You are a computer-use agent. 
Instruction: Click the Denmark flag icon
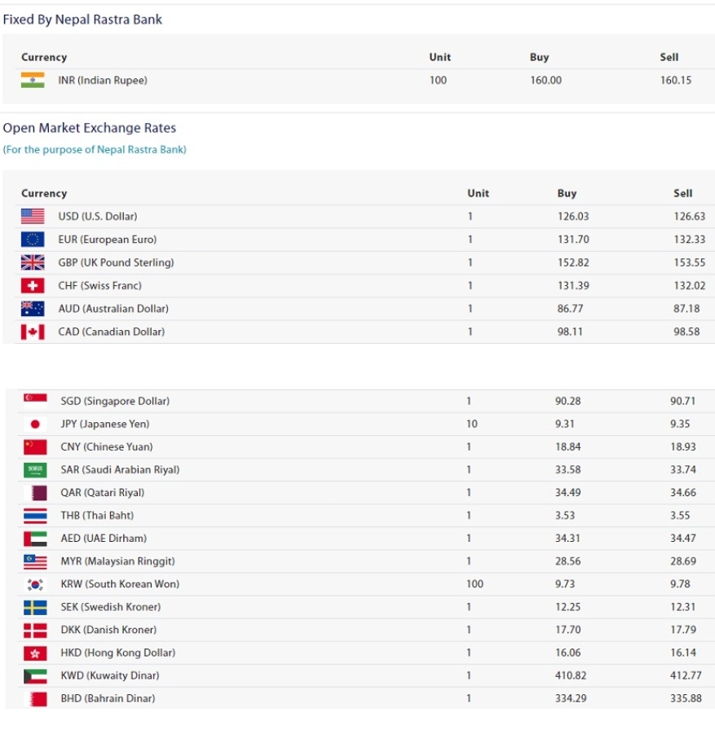click(x=35, y=630)
